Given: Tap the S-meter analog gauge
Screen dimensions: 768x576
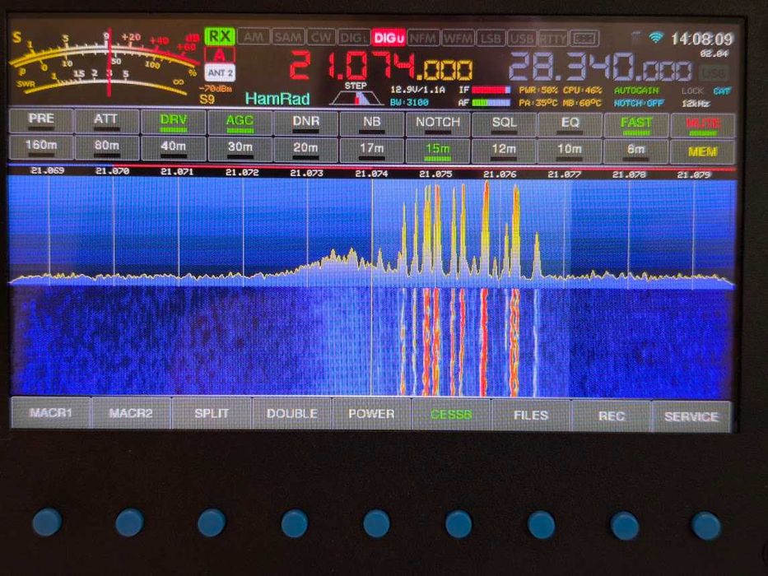Looking at the screenshot, I should point(105,63).
